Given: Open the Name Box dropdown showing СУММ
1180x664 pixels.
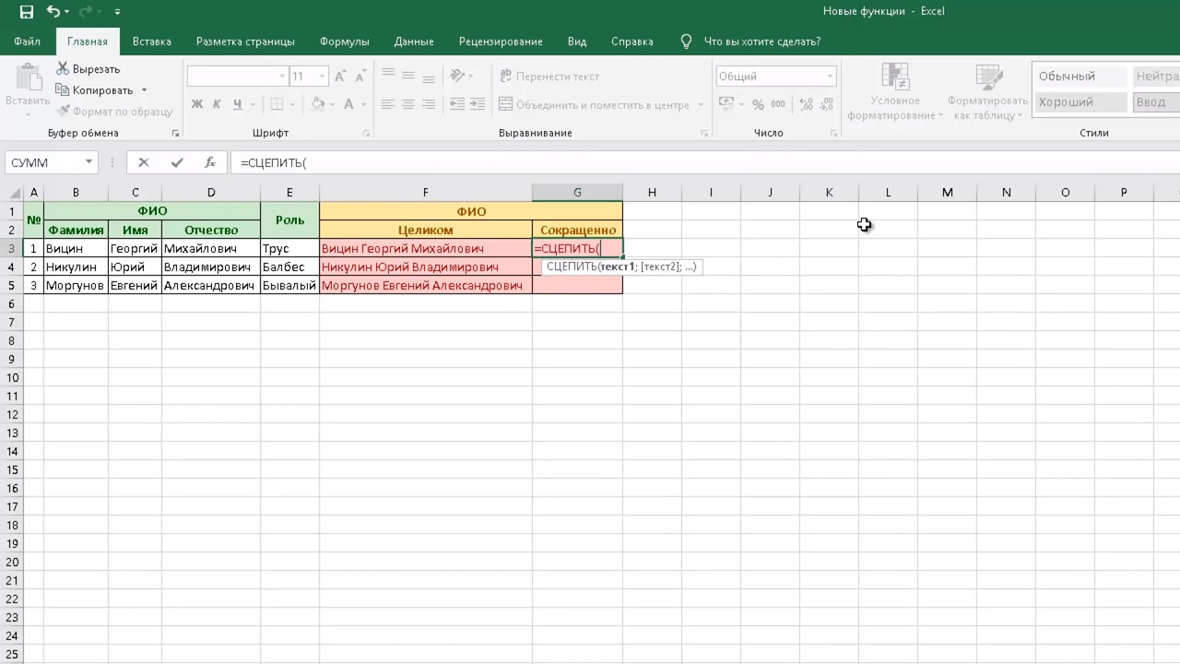Looking at the screenshot, I should [x=89, y=162].
